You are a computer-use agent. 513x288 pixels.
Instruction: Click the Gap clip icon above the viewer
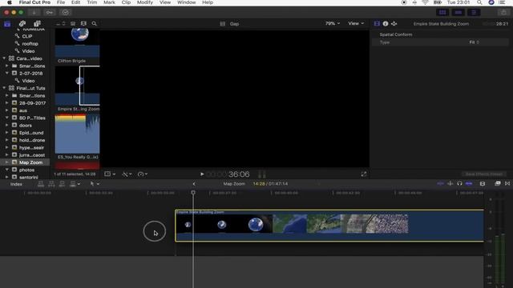(x=223, y=24)
